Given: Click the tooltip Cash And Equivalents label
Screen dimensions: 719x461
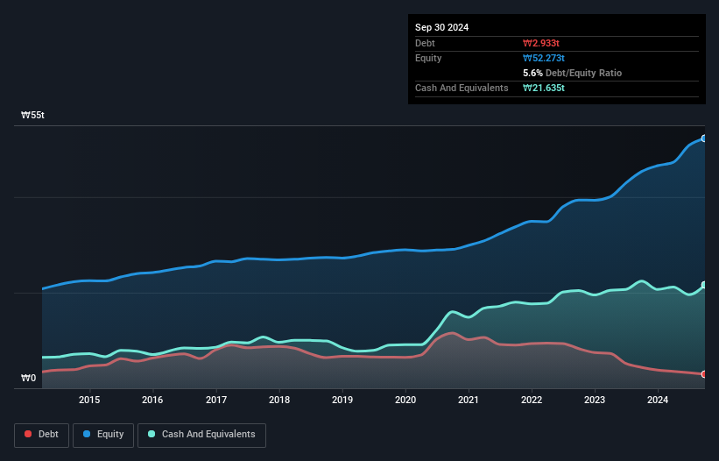Looking at the screenshot, I should tap(462, 88).
